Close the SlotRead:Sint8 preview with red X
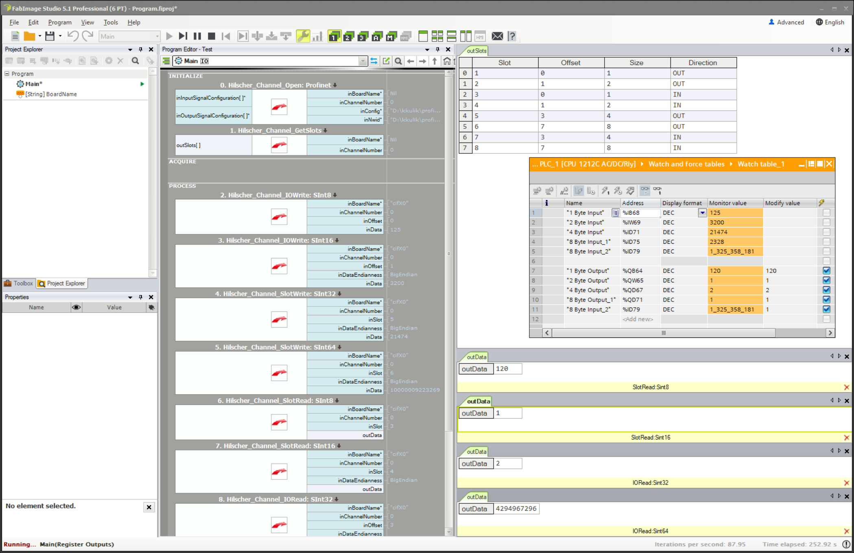 [x=847, y=387]
